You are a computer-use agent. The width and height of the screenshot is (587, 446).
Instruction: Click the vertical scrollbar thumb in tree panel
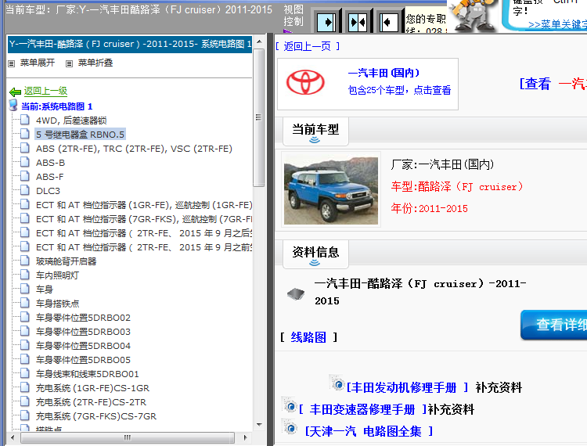pos(259,117)
